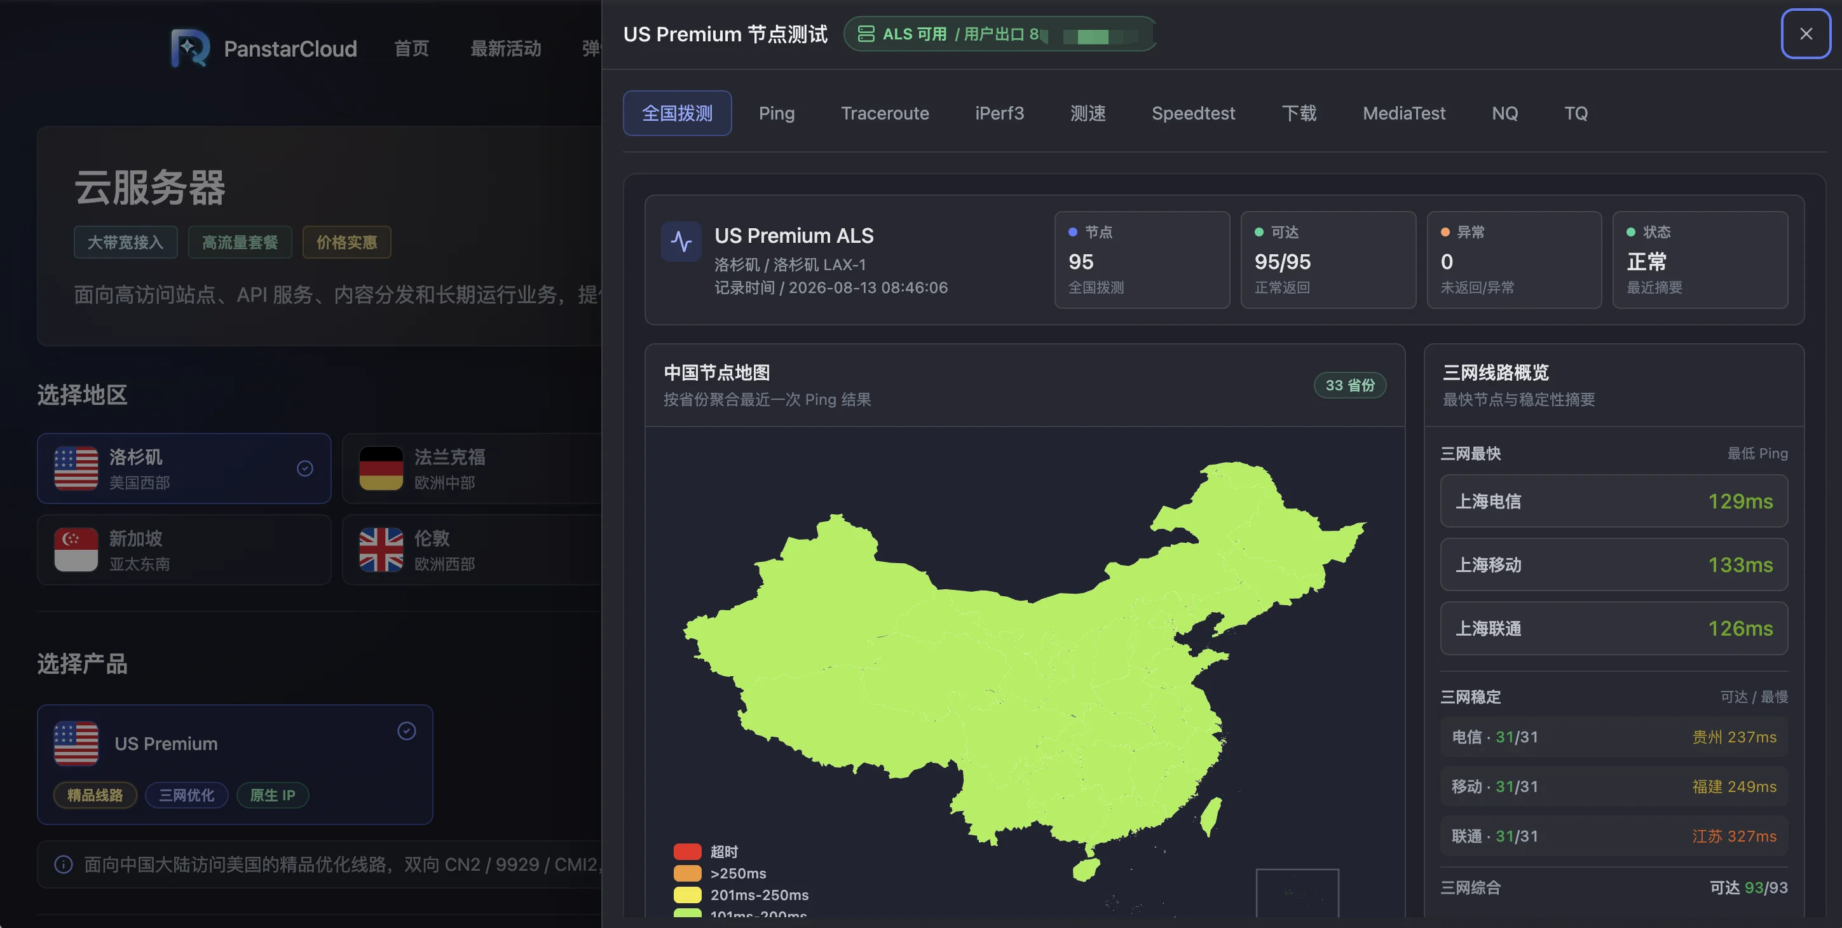Click the checkmark icon on US Premium card
Viewport: 1842px width, 928px height.
(407, 731)
